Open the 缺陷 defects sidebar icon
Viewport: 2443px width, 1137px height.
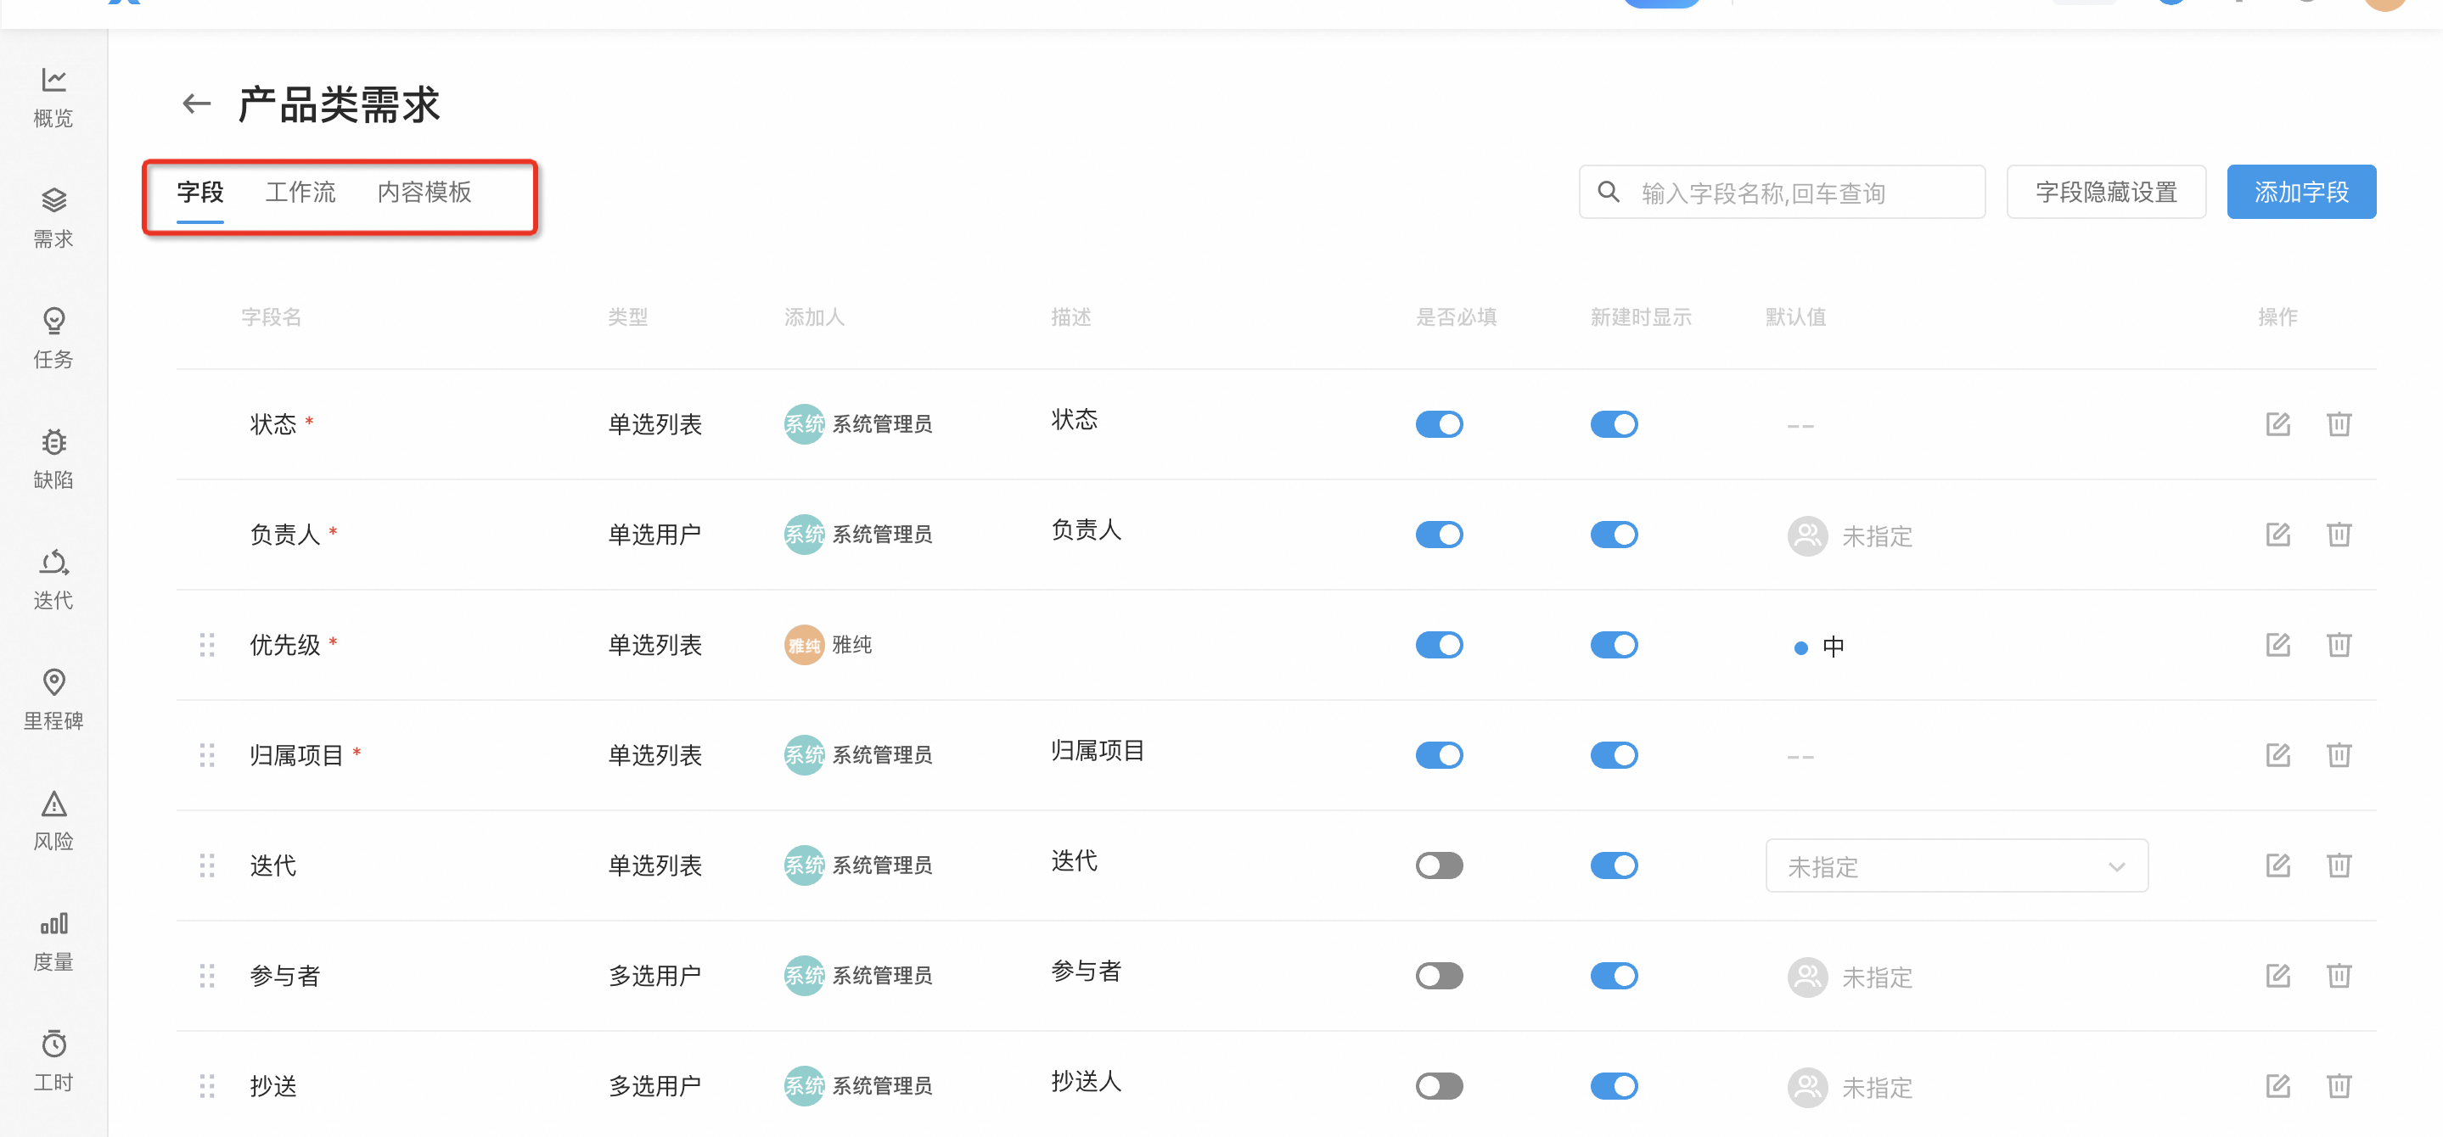(x=53, y=458)
